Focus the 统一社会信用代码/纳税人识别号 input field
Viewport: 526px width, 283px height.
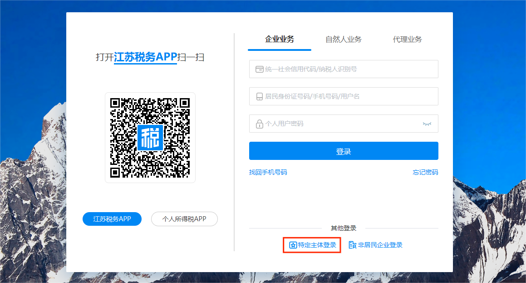tap(349, 69)
